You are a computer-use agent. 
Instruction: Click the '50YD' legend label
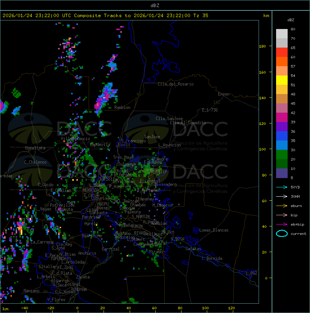click(295, 187)
